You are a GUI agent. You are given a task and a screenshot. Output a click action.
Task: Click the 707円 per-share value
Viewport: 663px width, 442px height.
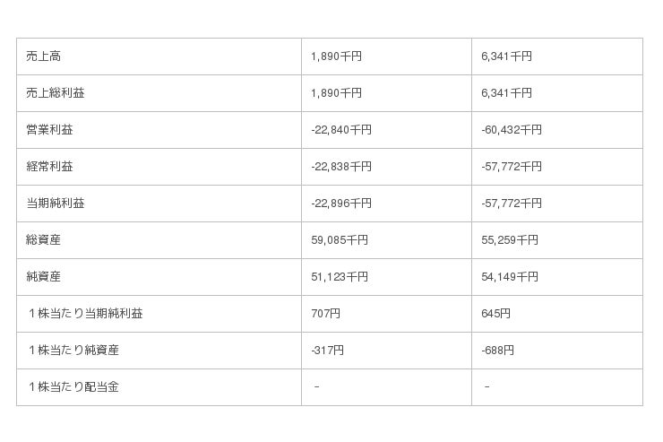pos(325,314)
